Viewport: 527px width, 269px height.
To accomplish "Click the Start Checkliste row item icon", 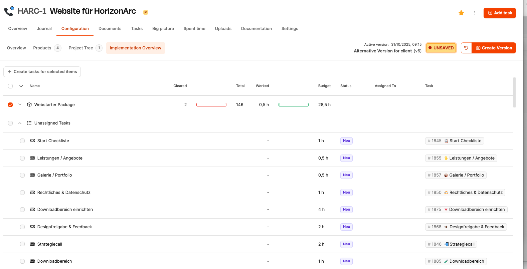I will click(x=32, y=141).
